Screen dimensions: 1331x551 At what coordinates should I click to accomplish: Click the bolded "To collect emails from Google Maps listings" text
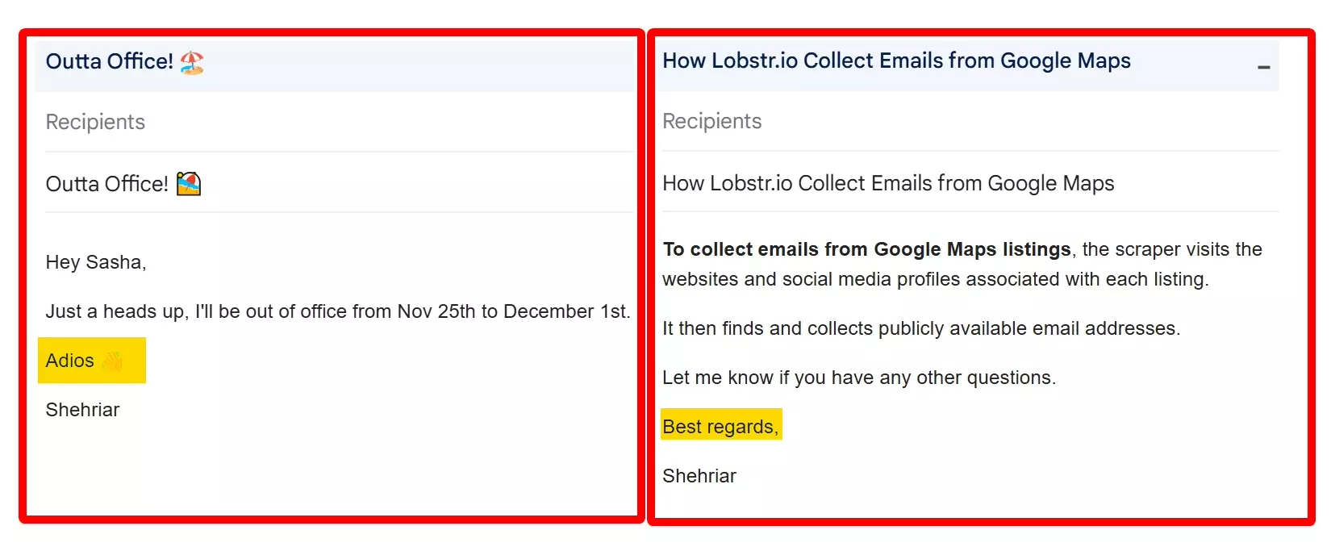pyautogui.click(x=866, y=249)
